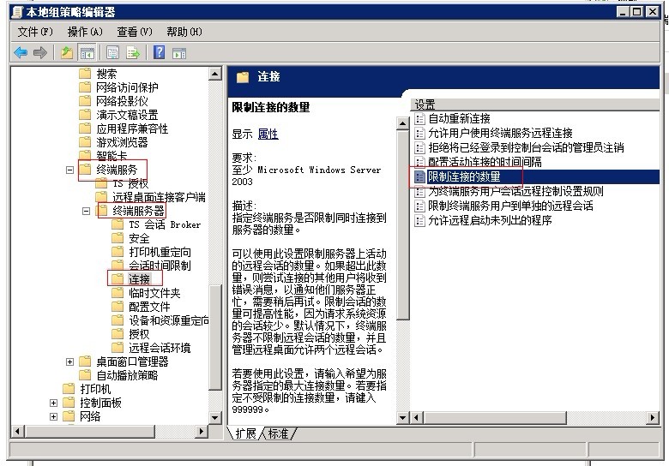Select 打印机重定向 tree item
Viewport: 669px width, 466px height.
(160, 252)
